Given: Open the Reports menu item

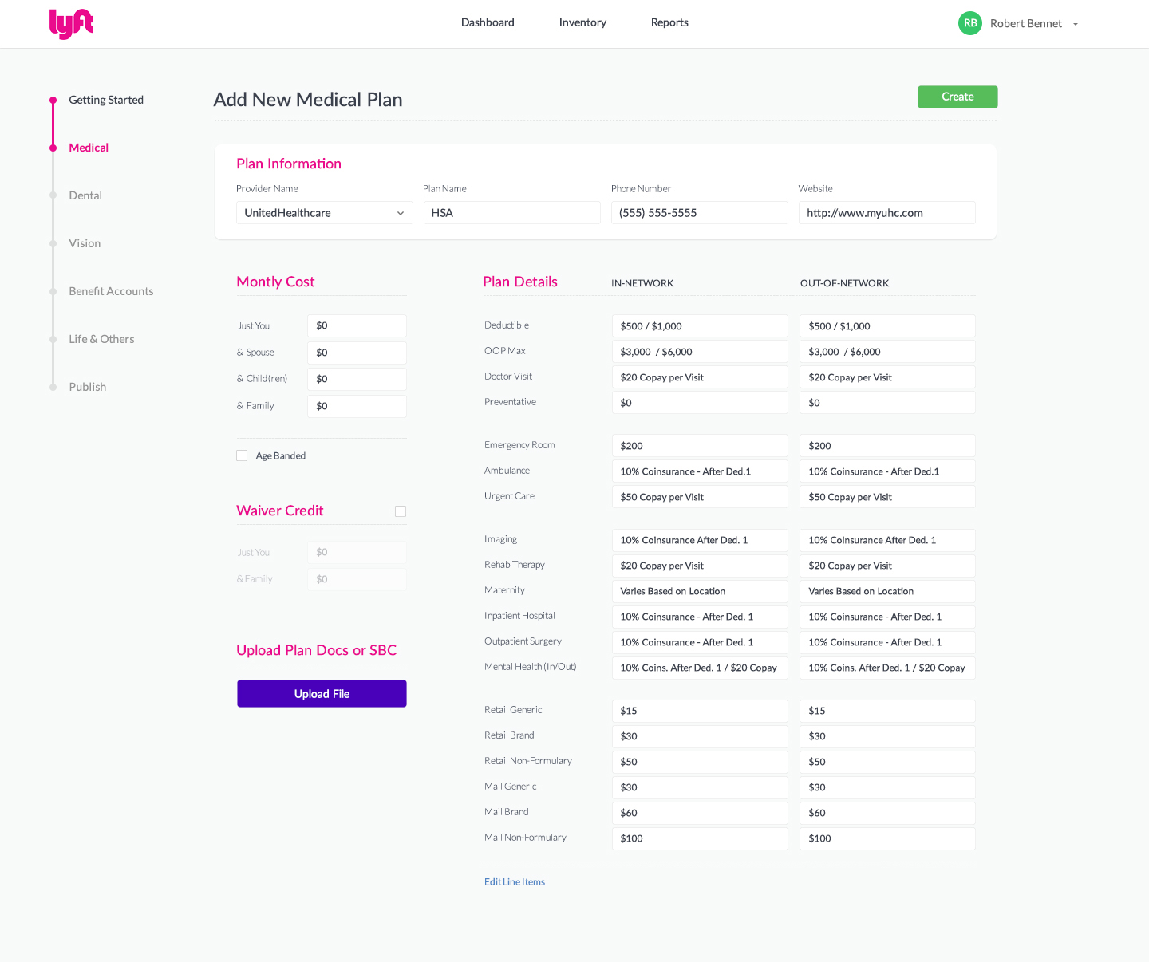Looking at the screenshot, I should coord(669,22).
